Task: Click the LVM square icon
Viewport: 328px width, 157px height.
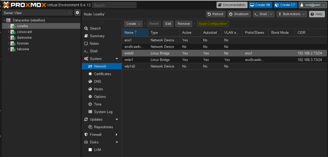Action: coord(90,150)
